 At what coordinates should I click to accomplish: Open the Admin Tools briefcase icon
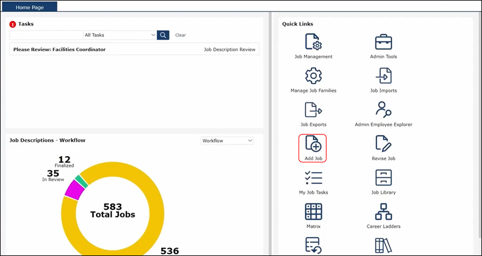click(383, 42)
